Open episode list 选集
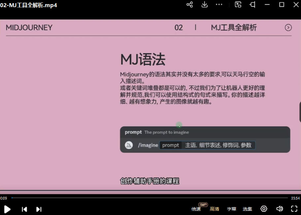This screenshot has height=215, width=301. tap(247, 209)
